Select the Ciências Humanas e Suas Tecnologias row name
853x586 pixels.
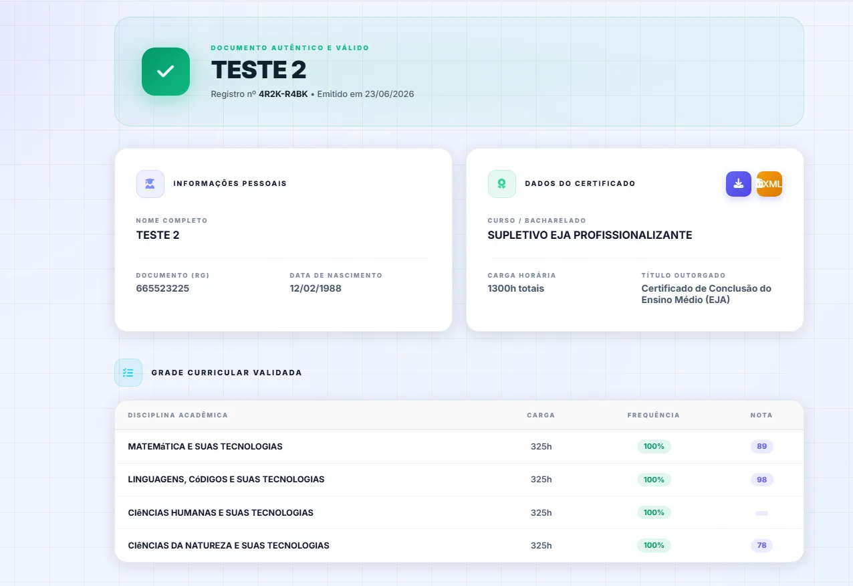pyautogui.click(x=221, y=513)
